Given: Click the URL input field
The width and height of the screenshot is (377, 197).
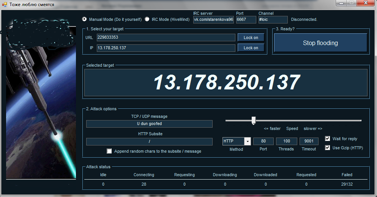Looking at the screenshot, I should [x=166, y=38].
